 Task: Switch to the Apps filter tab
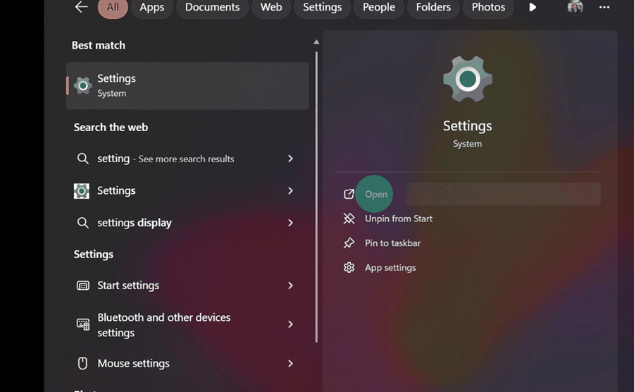(x=151, y=7)
